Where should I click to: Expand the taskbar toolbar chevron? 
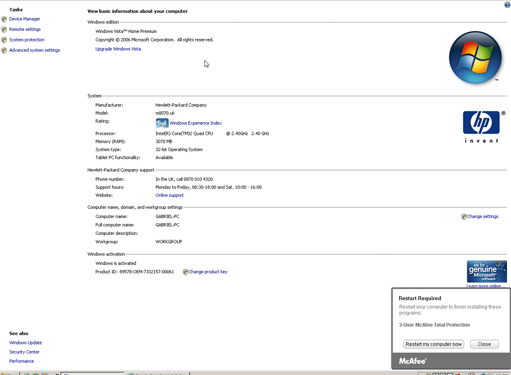[57, 373]
